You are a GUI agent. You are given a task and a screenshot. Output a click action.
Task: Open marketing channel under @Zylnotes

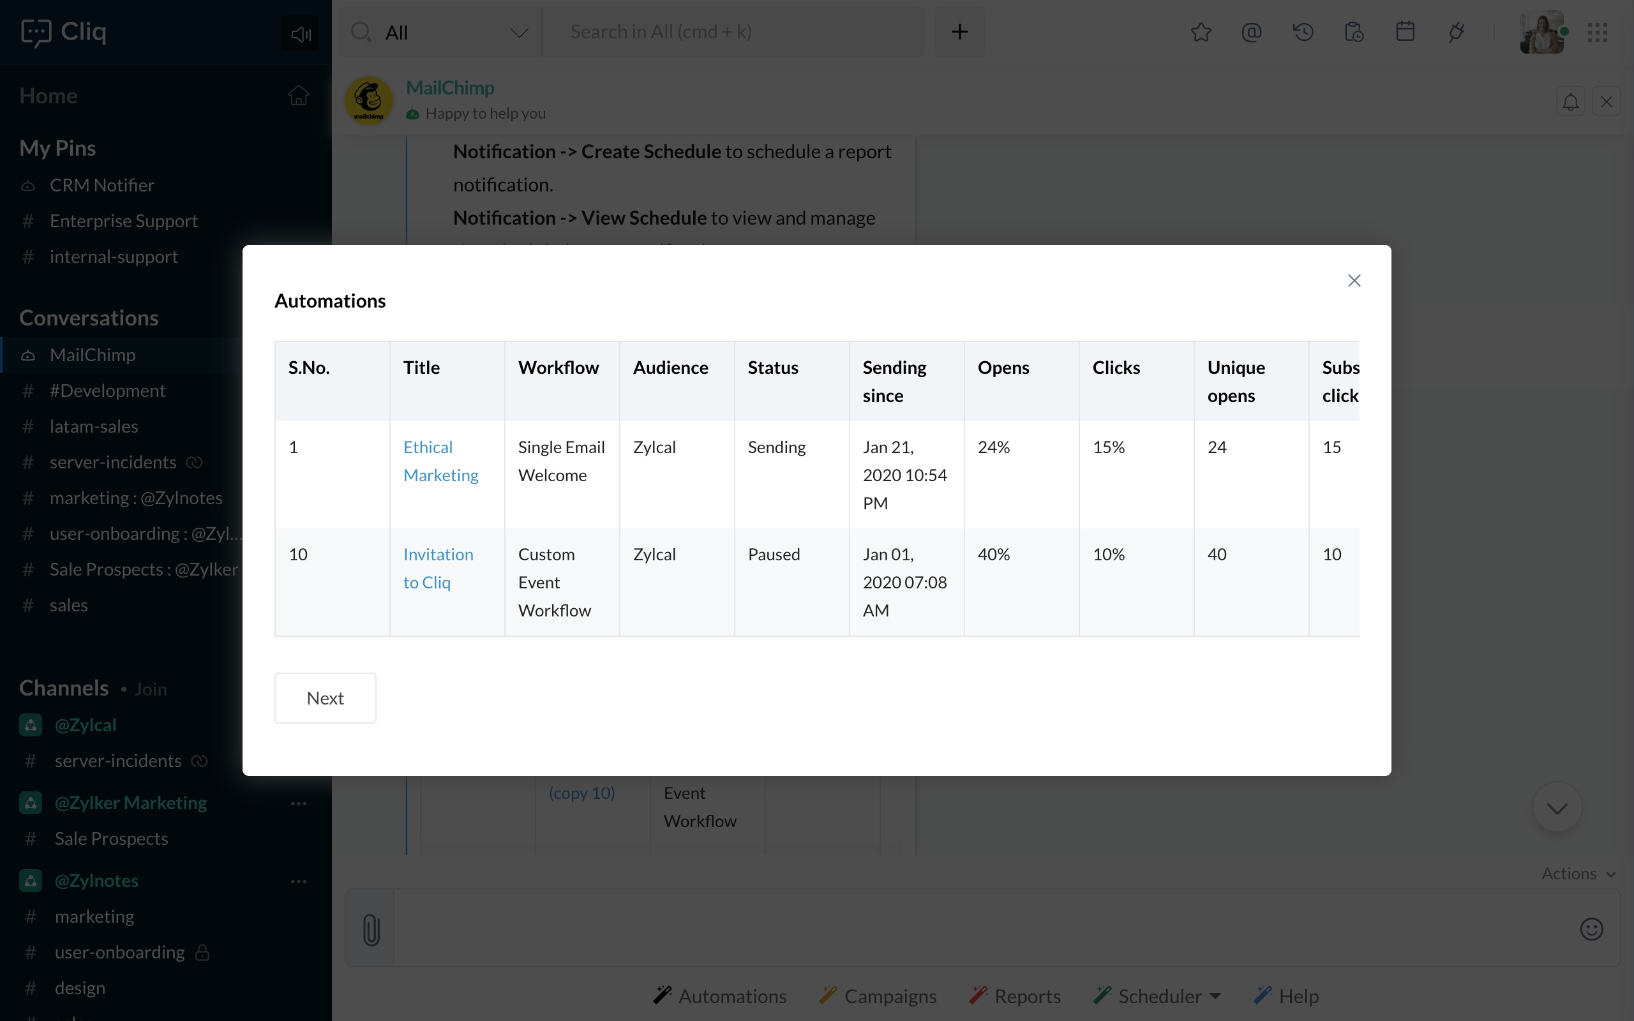94,916
